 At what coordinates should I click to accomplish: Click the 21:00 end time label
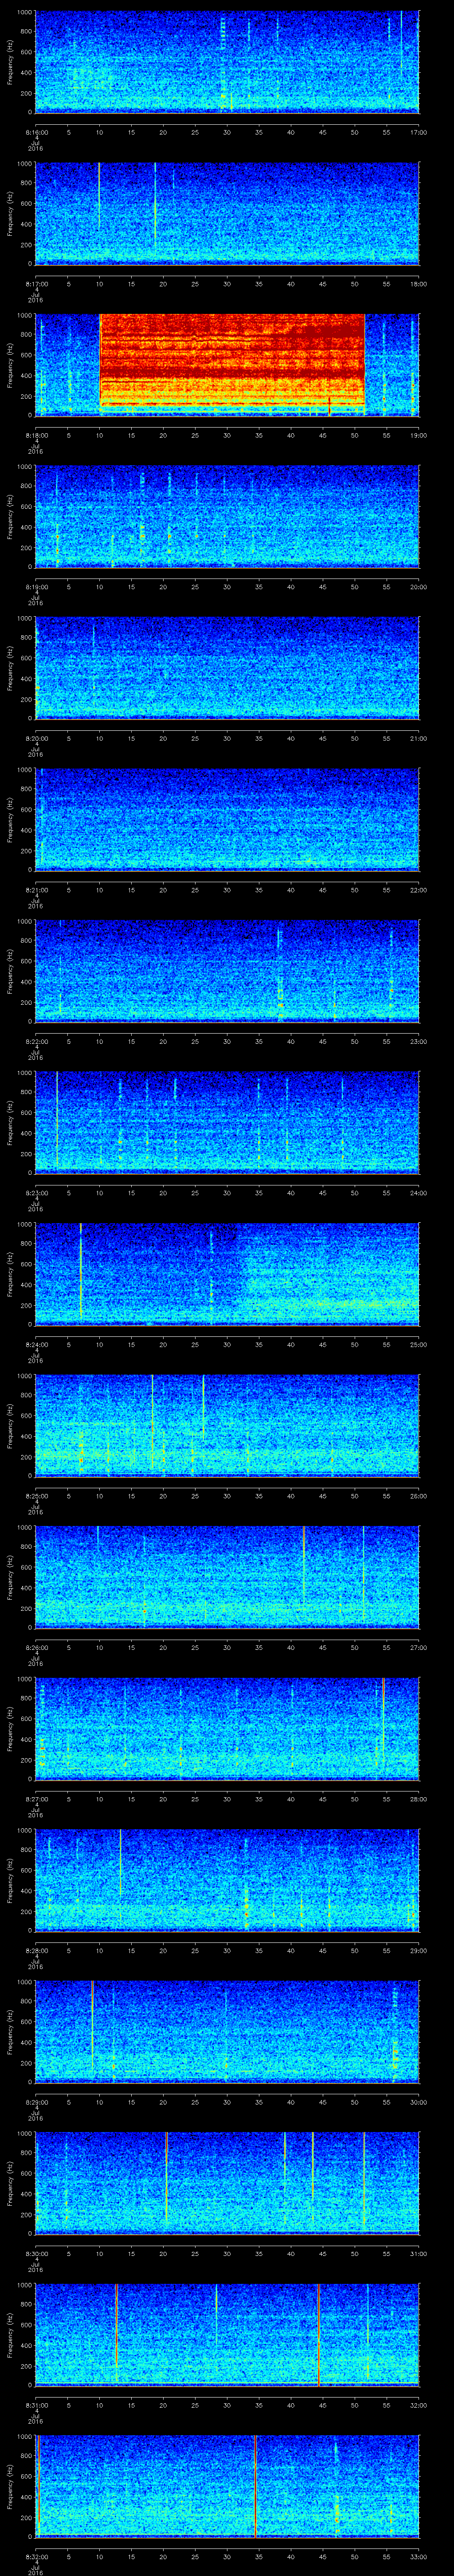click(418, 738)
